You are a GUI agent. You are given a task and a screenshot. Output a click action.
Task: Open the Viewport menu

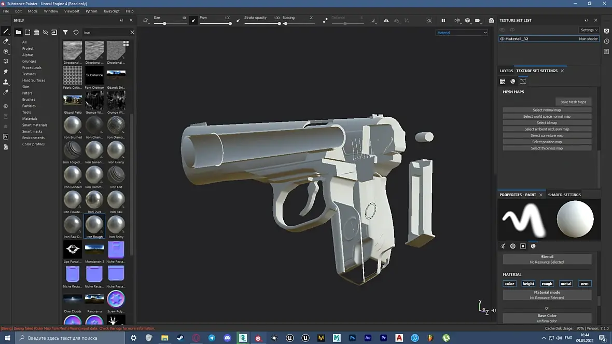coord(72,11)
